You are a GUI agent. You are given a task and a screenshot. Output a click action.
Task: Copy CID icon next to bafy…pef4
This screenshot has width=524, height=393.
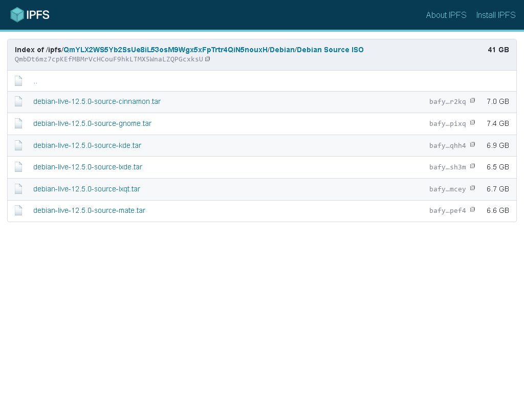(472, 209)
